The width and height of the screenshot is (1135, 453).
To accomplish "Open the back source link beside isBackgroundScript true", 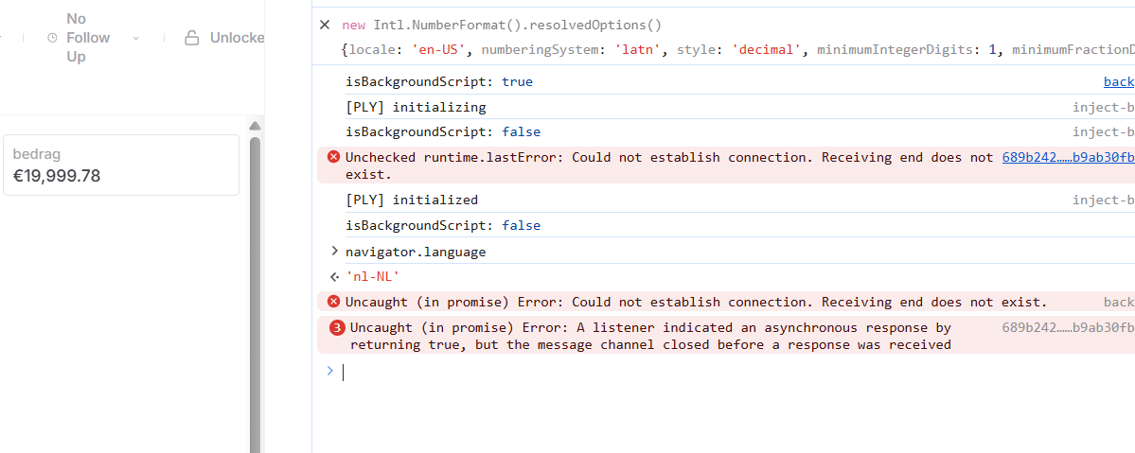I will [1119, 81].
